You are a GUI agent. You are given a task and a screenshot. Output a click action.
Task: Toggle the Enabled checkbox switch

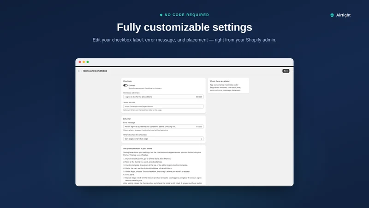pos(125,86)
